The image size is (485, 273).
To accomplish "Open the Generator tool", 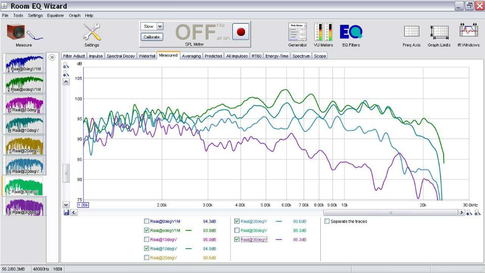I will coord(297,32).
